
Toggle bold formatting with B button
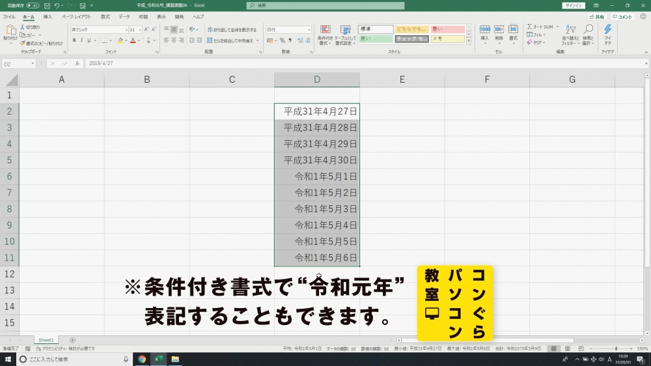[x=74, y=40]
